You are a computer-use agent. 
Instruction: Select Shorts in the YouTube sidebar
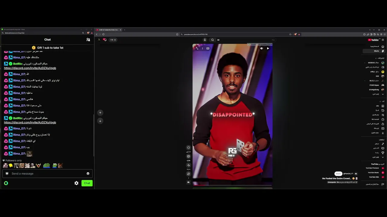point(374,51)
